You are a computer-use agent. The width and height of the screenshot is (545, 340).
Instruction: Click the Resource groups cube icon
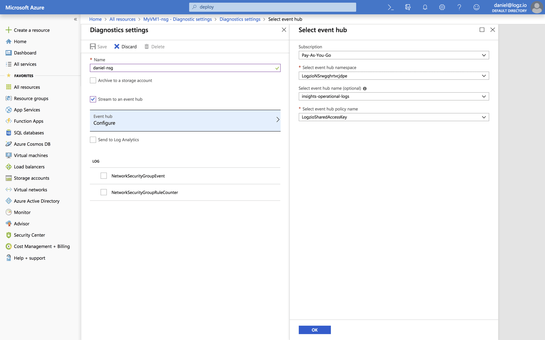(x=9, y=98)
